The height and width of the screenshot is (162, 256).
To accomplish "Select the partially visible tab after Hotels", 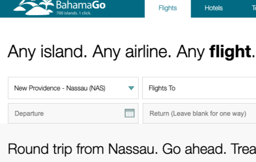I will (x=253, y=8).
